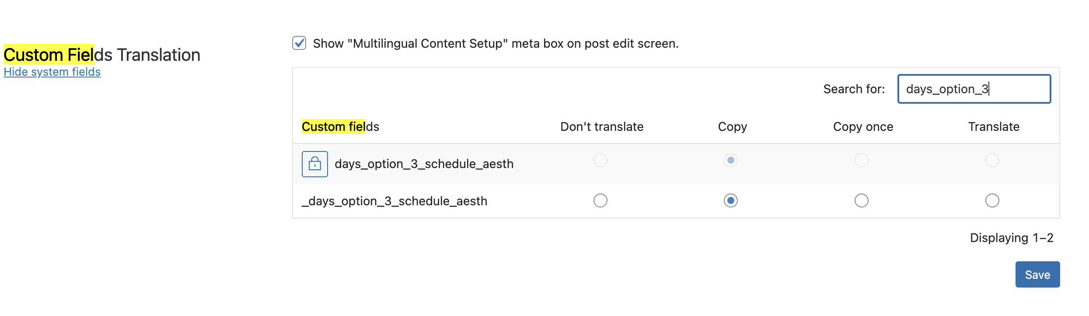The width and height of the screenshot is (1089, 316).
Task: Click disabled Don't translate radio for locked field
Action: click(x=600, y=160)
